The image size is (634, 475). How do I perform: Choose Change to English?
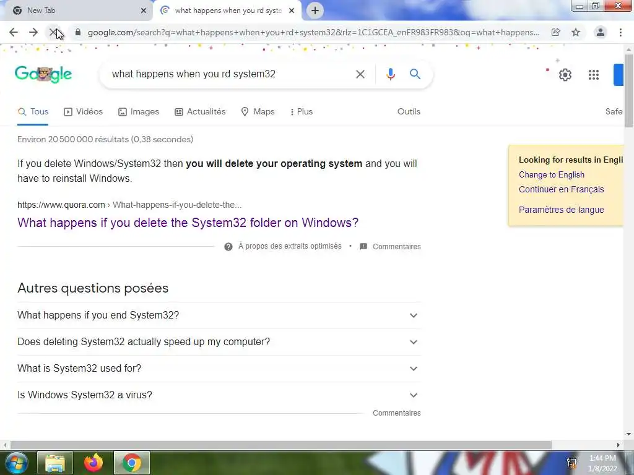(x=552, y=175)
